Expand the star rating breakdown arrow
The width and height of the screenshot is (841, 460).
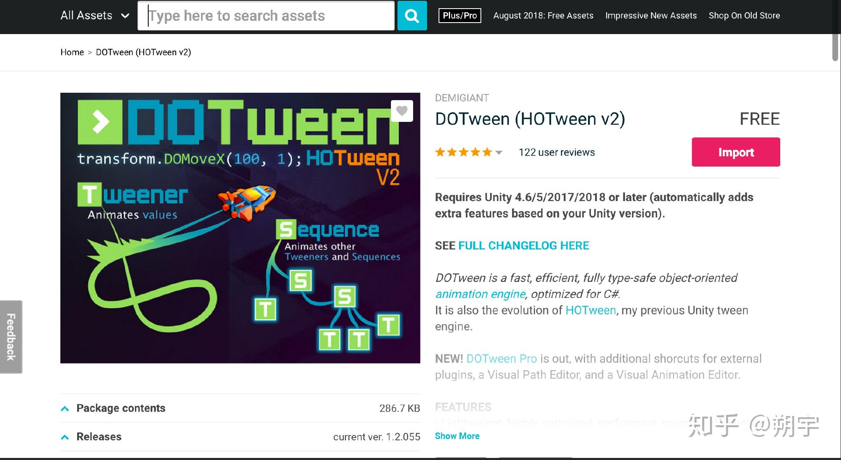click(x=499, y=152)
